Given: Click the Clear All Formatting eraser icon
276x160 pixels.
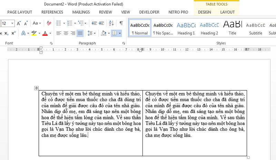Looking at the screenshot, I should tap(49, 23).
